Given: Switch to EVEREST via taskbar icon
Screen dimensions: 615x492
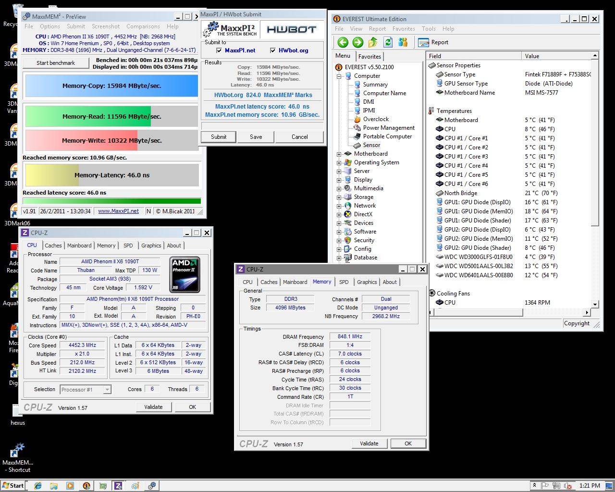Looking at the screenshot, I should 86,486.
